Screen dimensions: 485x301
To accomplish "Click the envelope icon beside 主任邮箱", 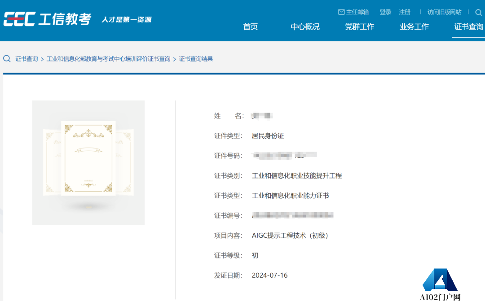I will pos(341,12).
